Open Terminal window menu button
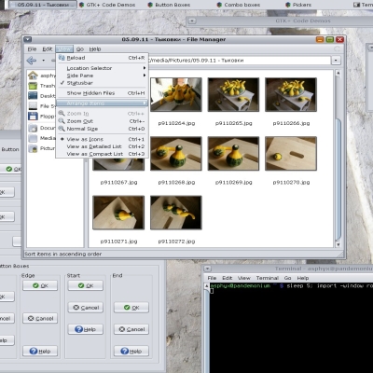 point(208,269)
